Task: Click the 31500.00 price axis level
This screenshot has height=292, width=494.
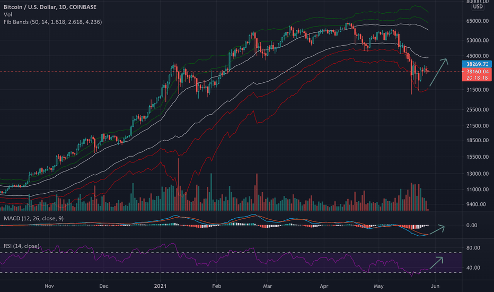Action: [x=478, y=90]
